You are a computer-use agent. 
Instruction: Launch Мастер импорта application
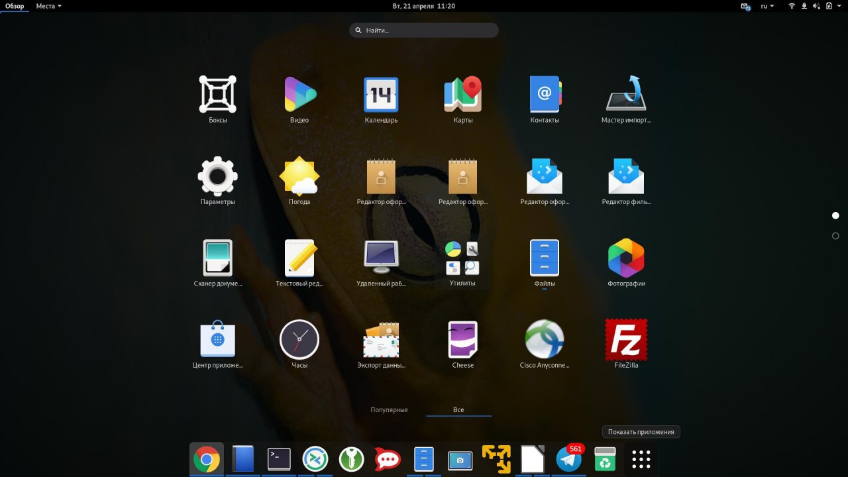pos(626,99)
